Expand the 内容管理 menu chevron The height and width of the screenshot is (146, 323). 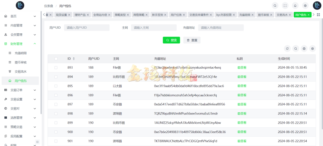(35, 25)
